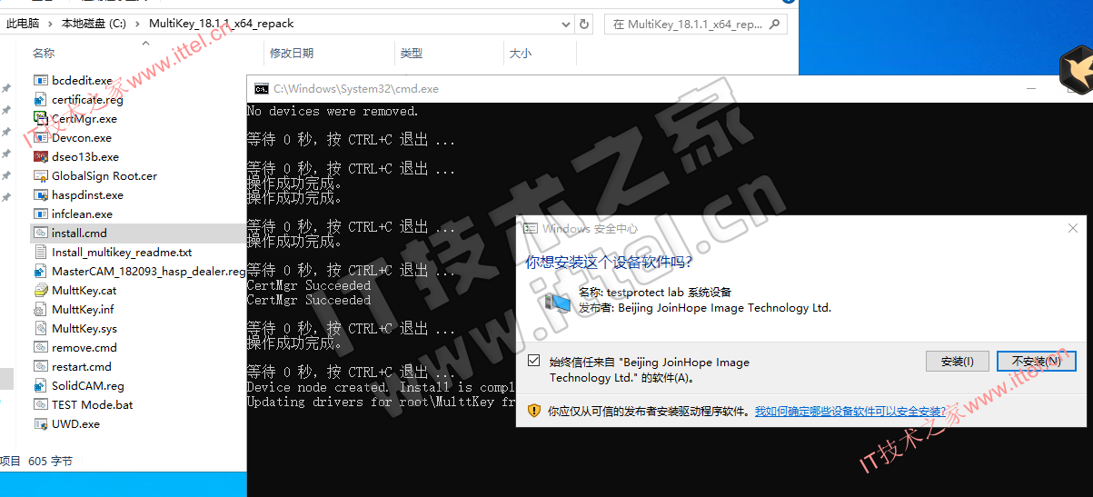This screenshot has height=497, width=1093.
Task: Open the safe device software help link
Action: 851,412
